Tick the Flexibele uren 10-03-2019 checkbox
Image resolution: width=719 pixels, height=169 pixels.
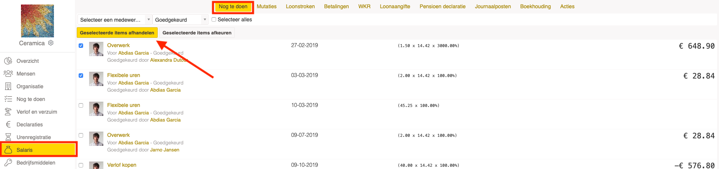coord(81,105)
